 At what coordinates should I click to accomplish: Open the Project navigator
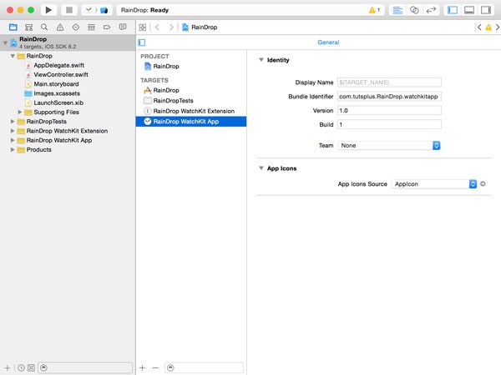click(13, 27)
